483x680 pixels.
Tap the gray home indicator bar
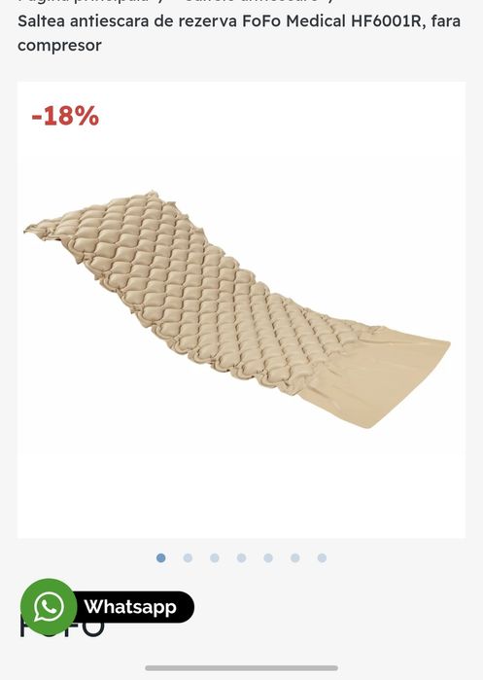[x=241, y=668]
